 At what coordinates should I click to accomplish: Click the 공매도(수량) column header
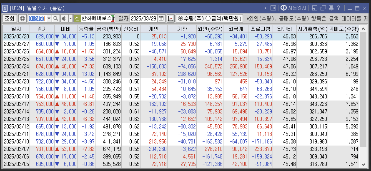pos(344,29)
